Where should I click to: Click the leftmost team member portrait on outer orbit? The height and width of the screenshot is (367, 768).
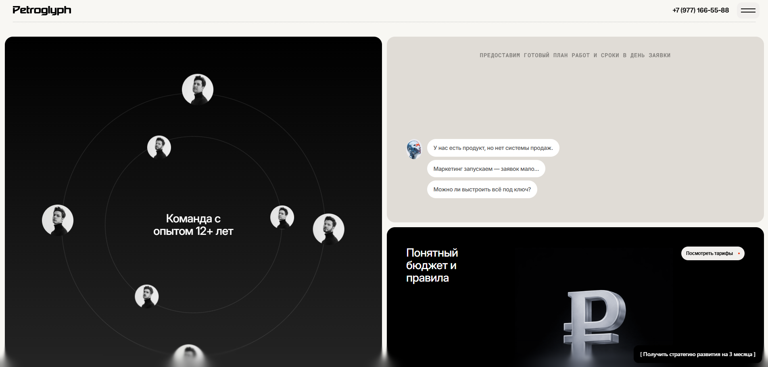click(58, 220)
